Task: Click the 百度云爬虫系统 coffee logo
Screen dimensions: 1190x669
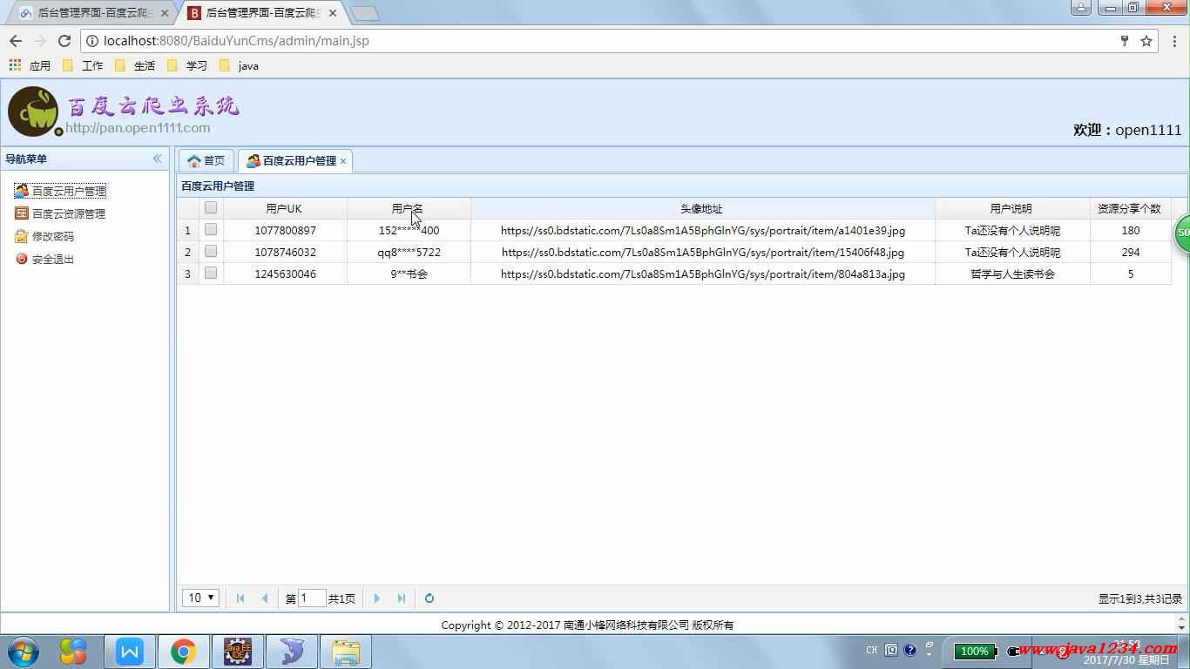Action: 33,111
